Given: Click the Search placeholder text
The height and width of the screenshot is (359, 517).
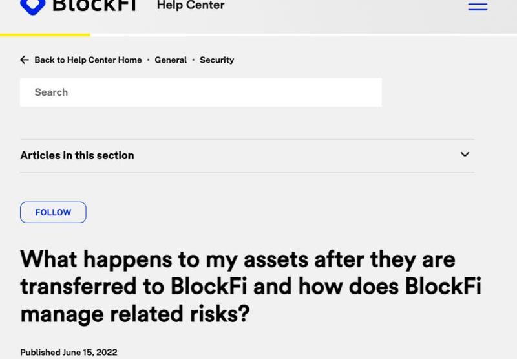Looking at the screenshot, I should (51, 92).
